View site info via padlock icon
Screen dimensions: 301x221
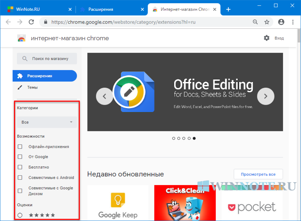coord(46,22)
